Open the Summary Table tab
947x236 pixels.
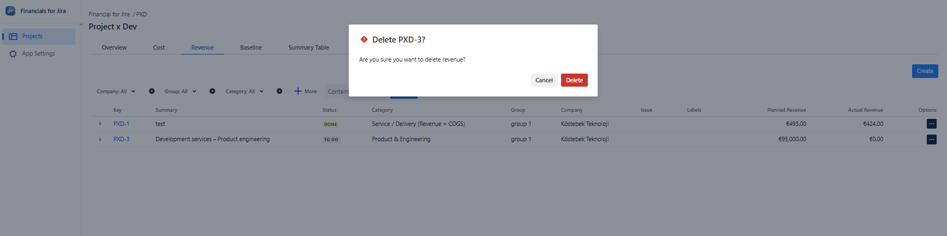[x=308, y=47]
